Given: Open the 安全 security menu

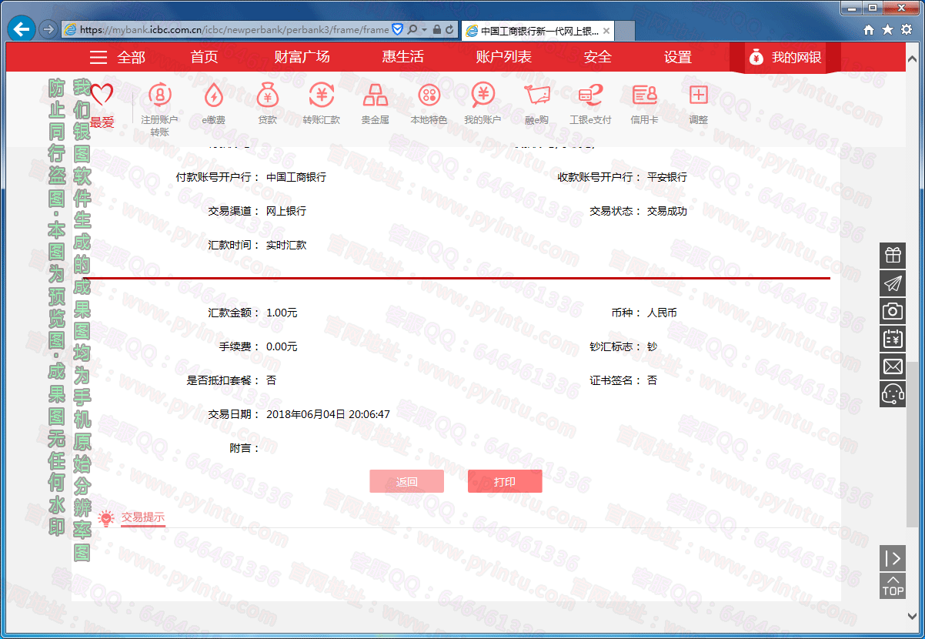Looking at the screenshot, I should pos(598,57).
